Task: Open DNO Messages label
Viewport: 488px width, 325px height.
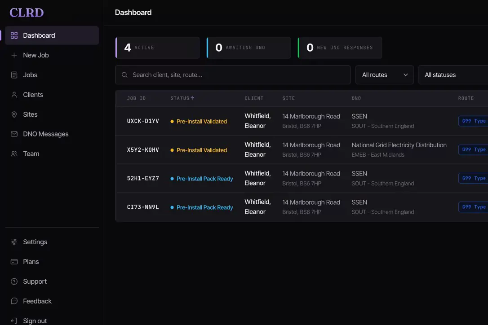Action: pos(46,134)
